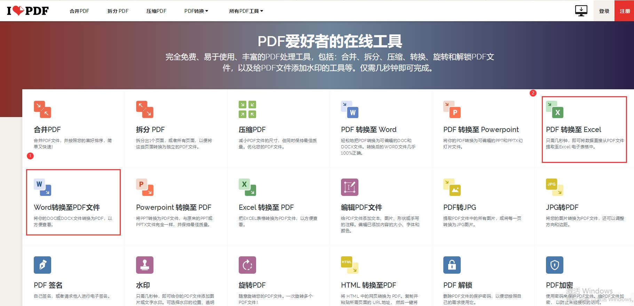Open the 编辑PDF文件 edit icon
Screen dimensions: 634x306
(350, 187)
